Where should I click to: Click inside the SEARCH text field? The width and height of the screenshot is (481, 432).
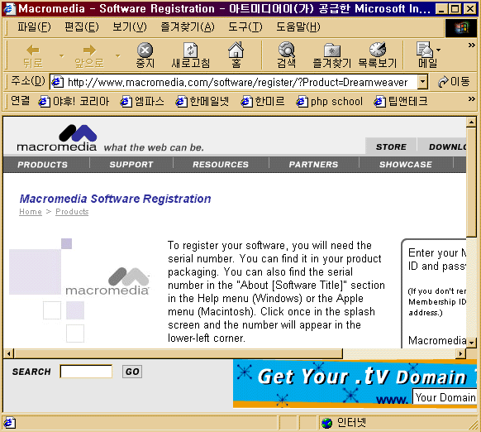86,372
